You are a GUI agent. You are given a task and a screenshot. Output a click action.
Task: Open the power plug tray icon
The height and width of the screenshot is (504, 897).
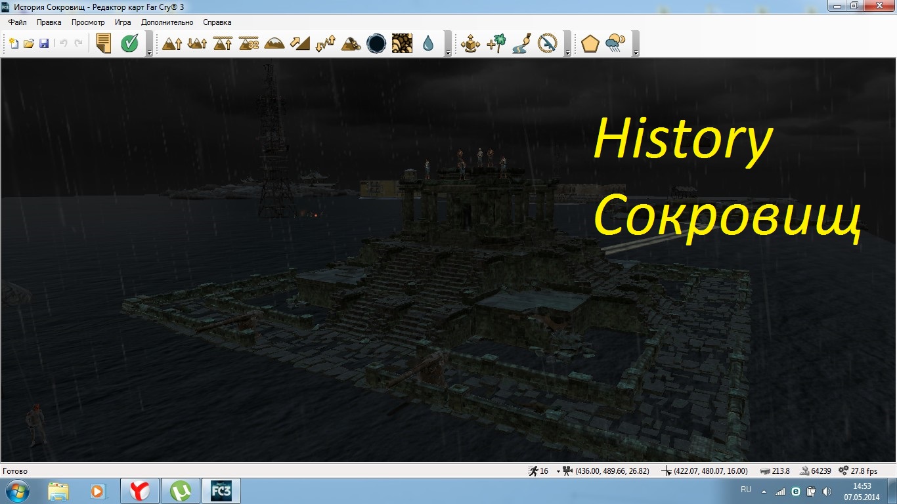[810, 491]
